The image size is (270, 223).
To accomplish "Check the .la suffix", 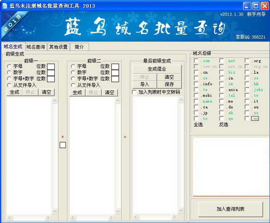I will pos(247,72).
